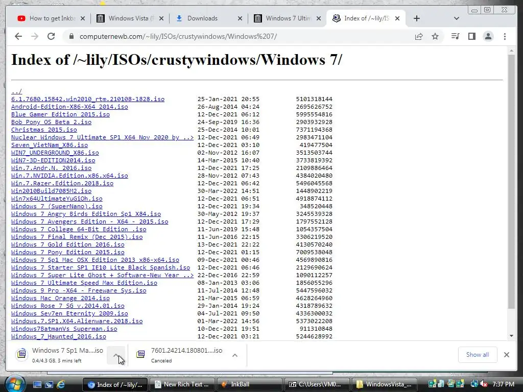Click the vertical scrollbar thumb
523x392 pixels.
[x=511, y=182]
